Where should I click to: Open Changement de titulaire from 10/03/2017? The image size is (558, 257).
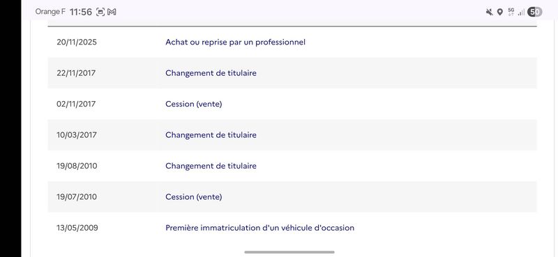pos(211,134)
